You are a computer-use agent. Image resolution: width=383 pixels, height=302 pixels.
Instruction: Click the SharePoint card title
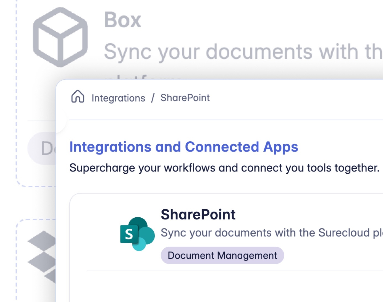tap(198, 215)
